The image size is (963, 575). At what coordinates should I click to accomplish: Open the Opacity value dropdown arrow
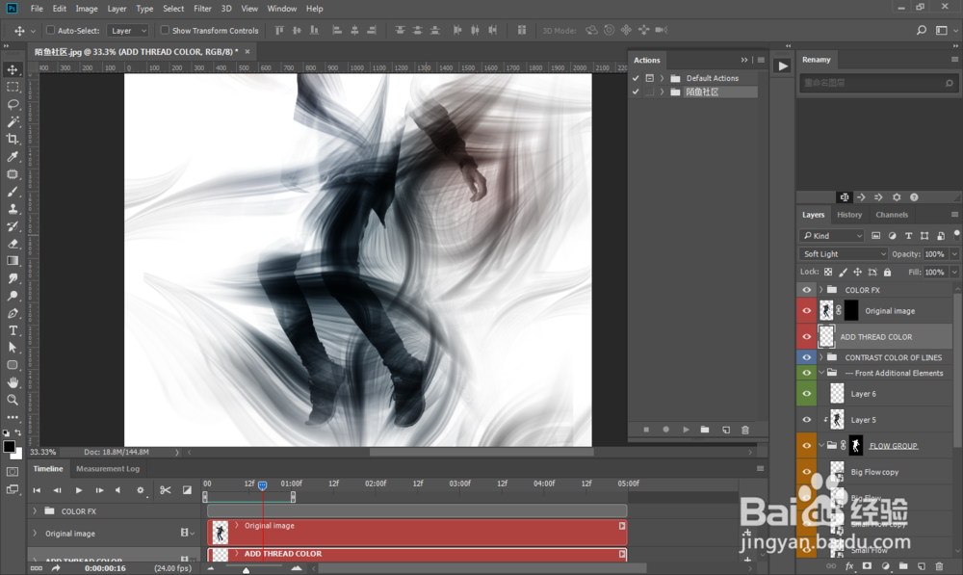coord(953,253)
